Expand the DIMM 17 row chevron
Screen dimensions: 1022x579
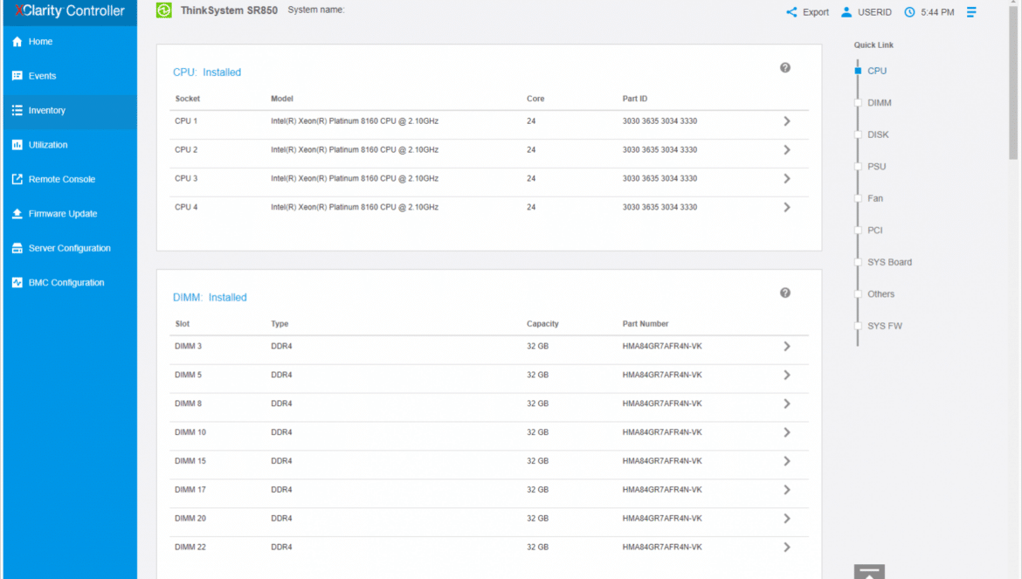coord(787,490)
